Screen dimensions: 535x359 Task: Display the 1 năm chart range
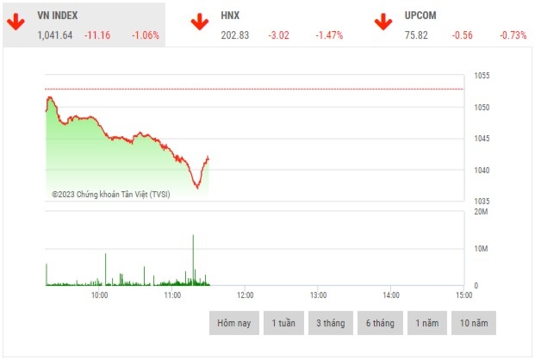click(x=427, y=323)
